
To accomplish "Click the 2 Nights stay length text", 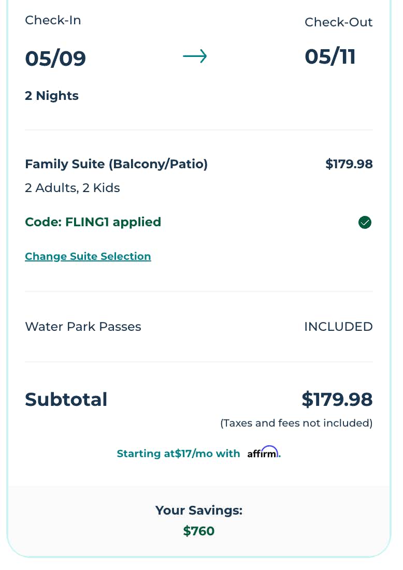I will 52,96.
